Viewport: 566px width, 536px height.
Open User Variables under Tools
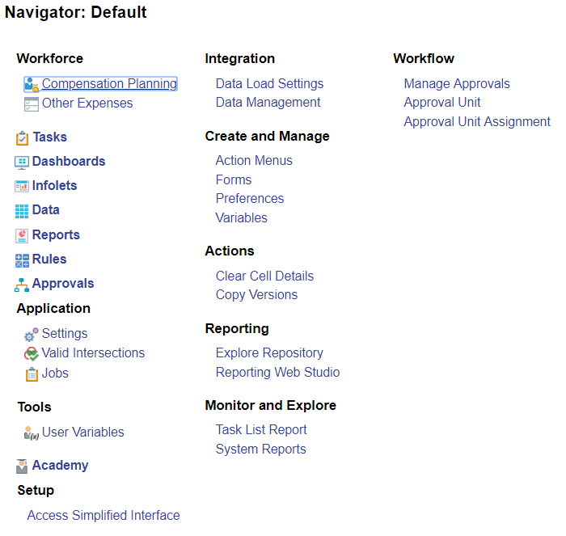83,432
